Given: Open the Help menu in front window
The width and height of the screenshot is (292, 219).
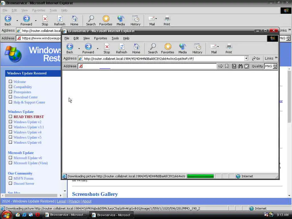Looking at the screenshot, I should click(126, 38).
